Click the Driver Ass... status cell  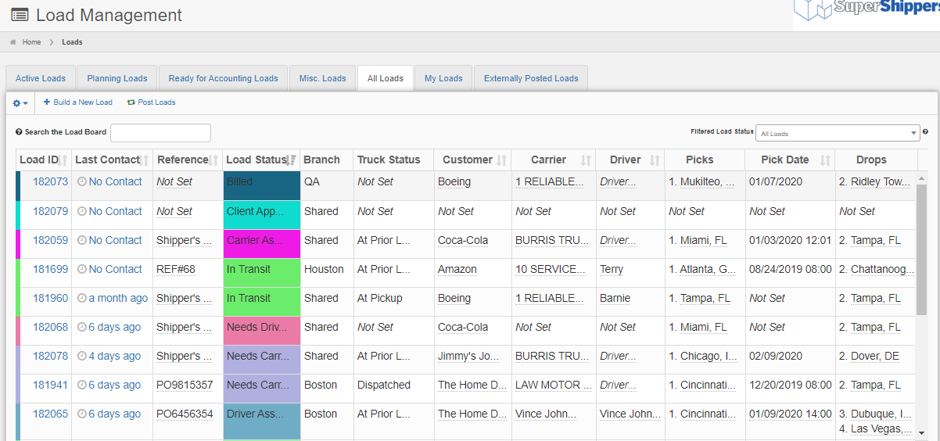click(261, 421)
